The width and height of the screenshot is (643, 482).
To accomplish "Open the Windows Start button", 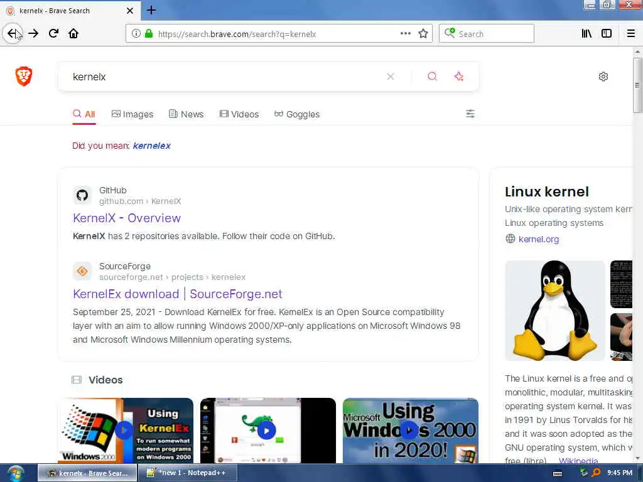I will click(x=16, y=473).
